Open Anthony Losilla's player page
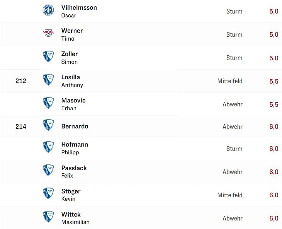This screenshot has height=229, width=282. (x=71, y=77)
